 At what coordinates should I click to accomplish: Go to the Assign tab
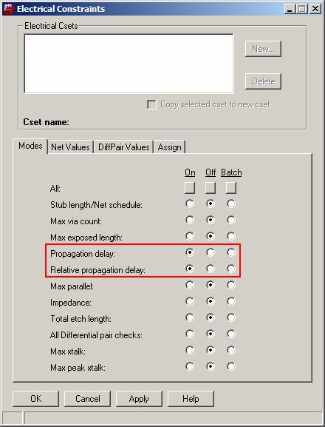click(x=170, y=147)
